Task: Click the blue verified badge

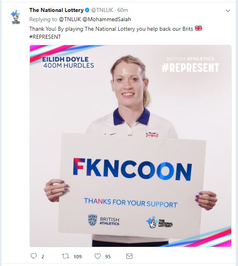Action: point(87,10)
